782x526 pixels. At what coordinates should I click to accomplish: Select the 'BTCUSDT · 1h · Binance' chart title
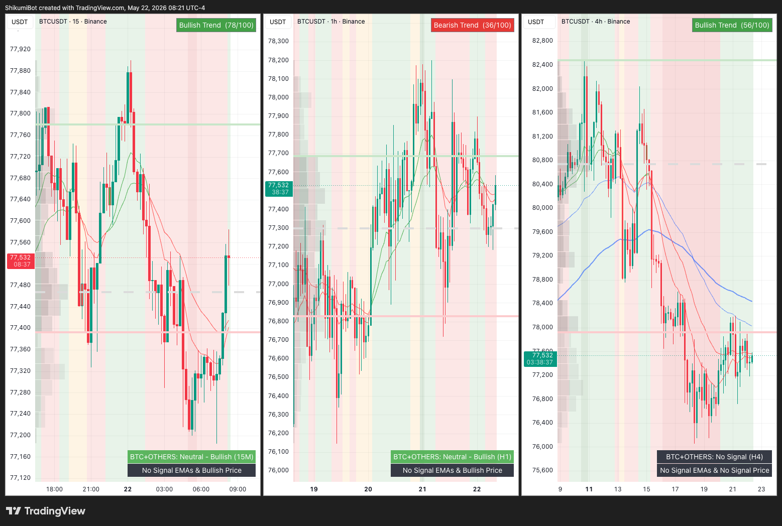click(x=331, y=22)
